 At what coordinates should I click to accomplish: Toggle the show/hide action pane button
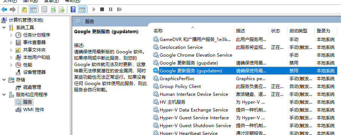point(82,9)
